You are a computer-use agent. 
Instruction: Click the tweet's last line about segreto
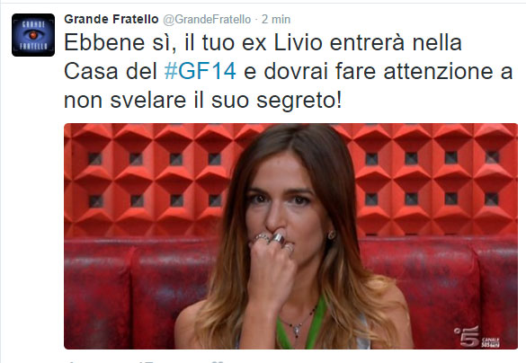pos(203,101)
